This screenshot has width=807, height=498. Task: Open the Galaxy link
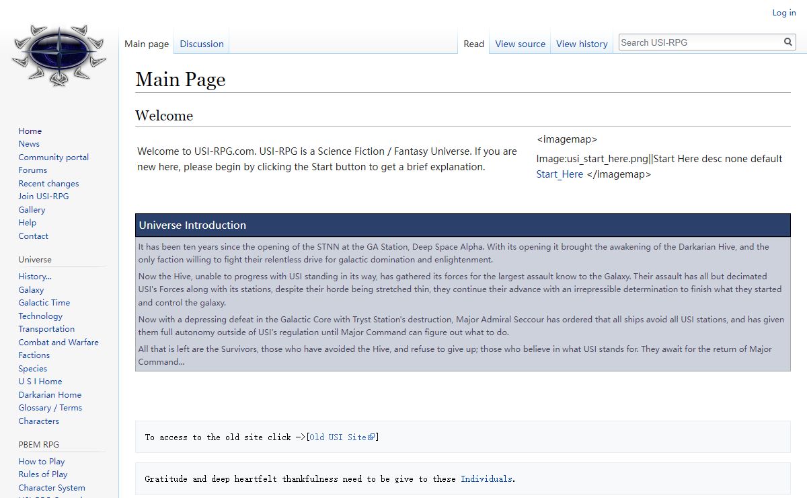tap(31, 289)
